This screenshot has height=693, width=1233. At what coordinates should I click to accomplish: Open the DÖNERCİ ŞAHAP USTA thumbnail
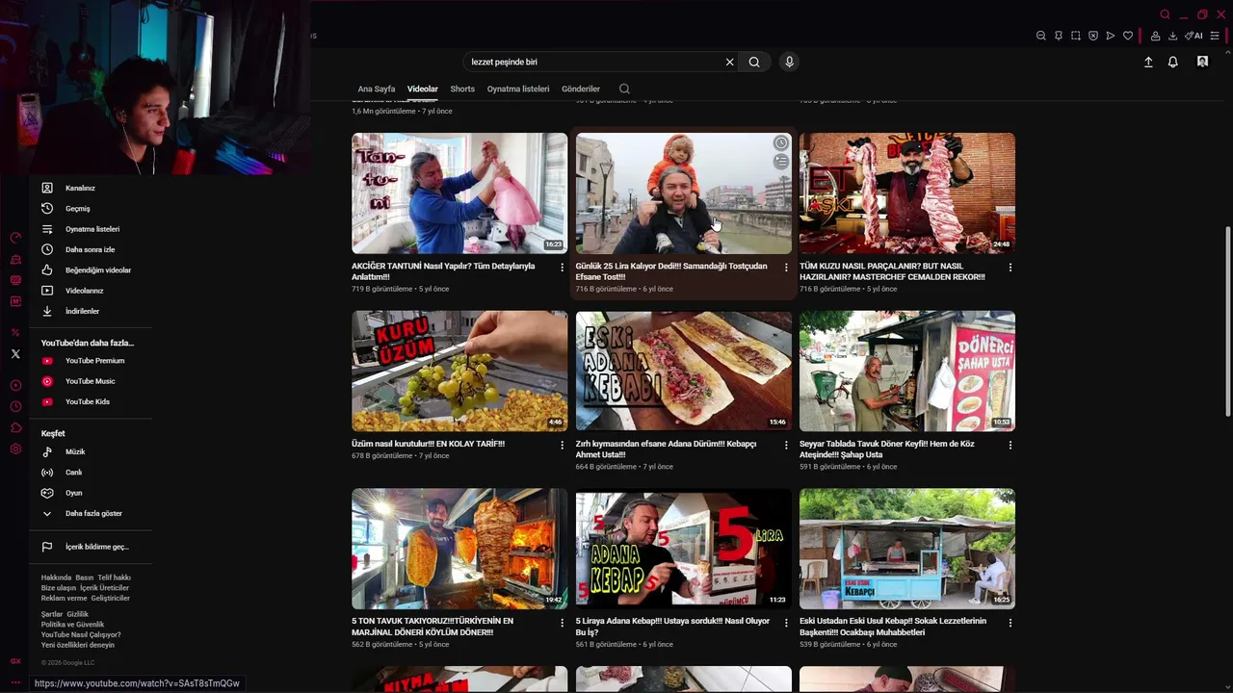pyautogui.click(x=907, y=371)
